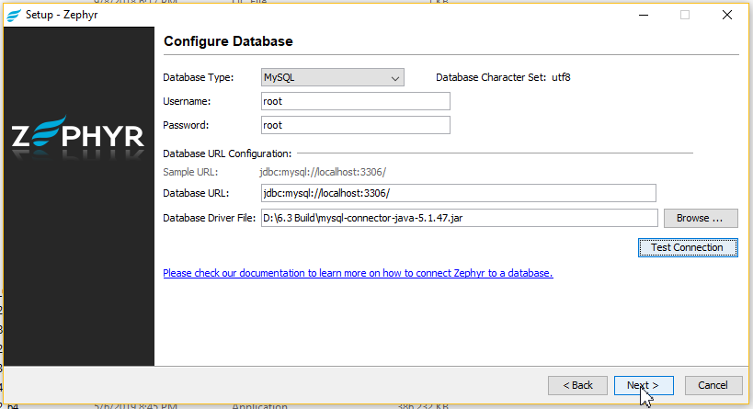The height and width of the screenshot is (409, 753).
Task: Click the maximize button in the title bar
Action: point(685,15)
